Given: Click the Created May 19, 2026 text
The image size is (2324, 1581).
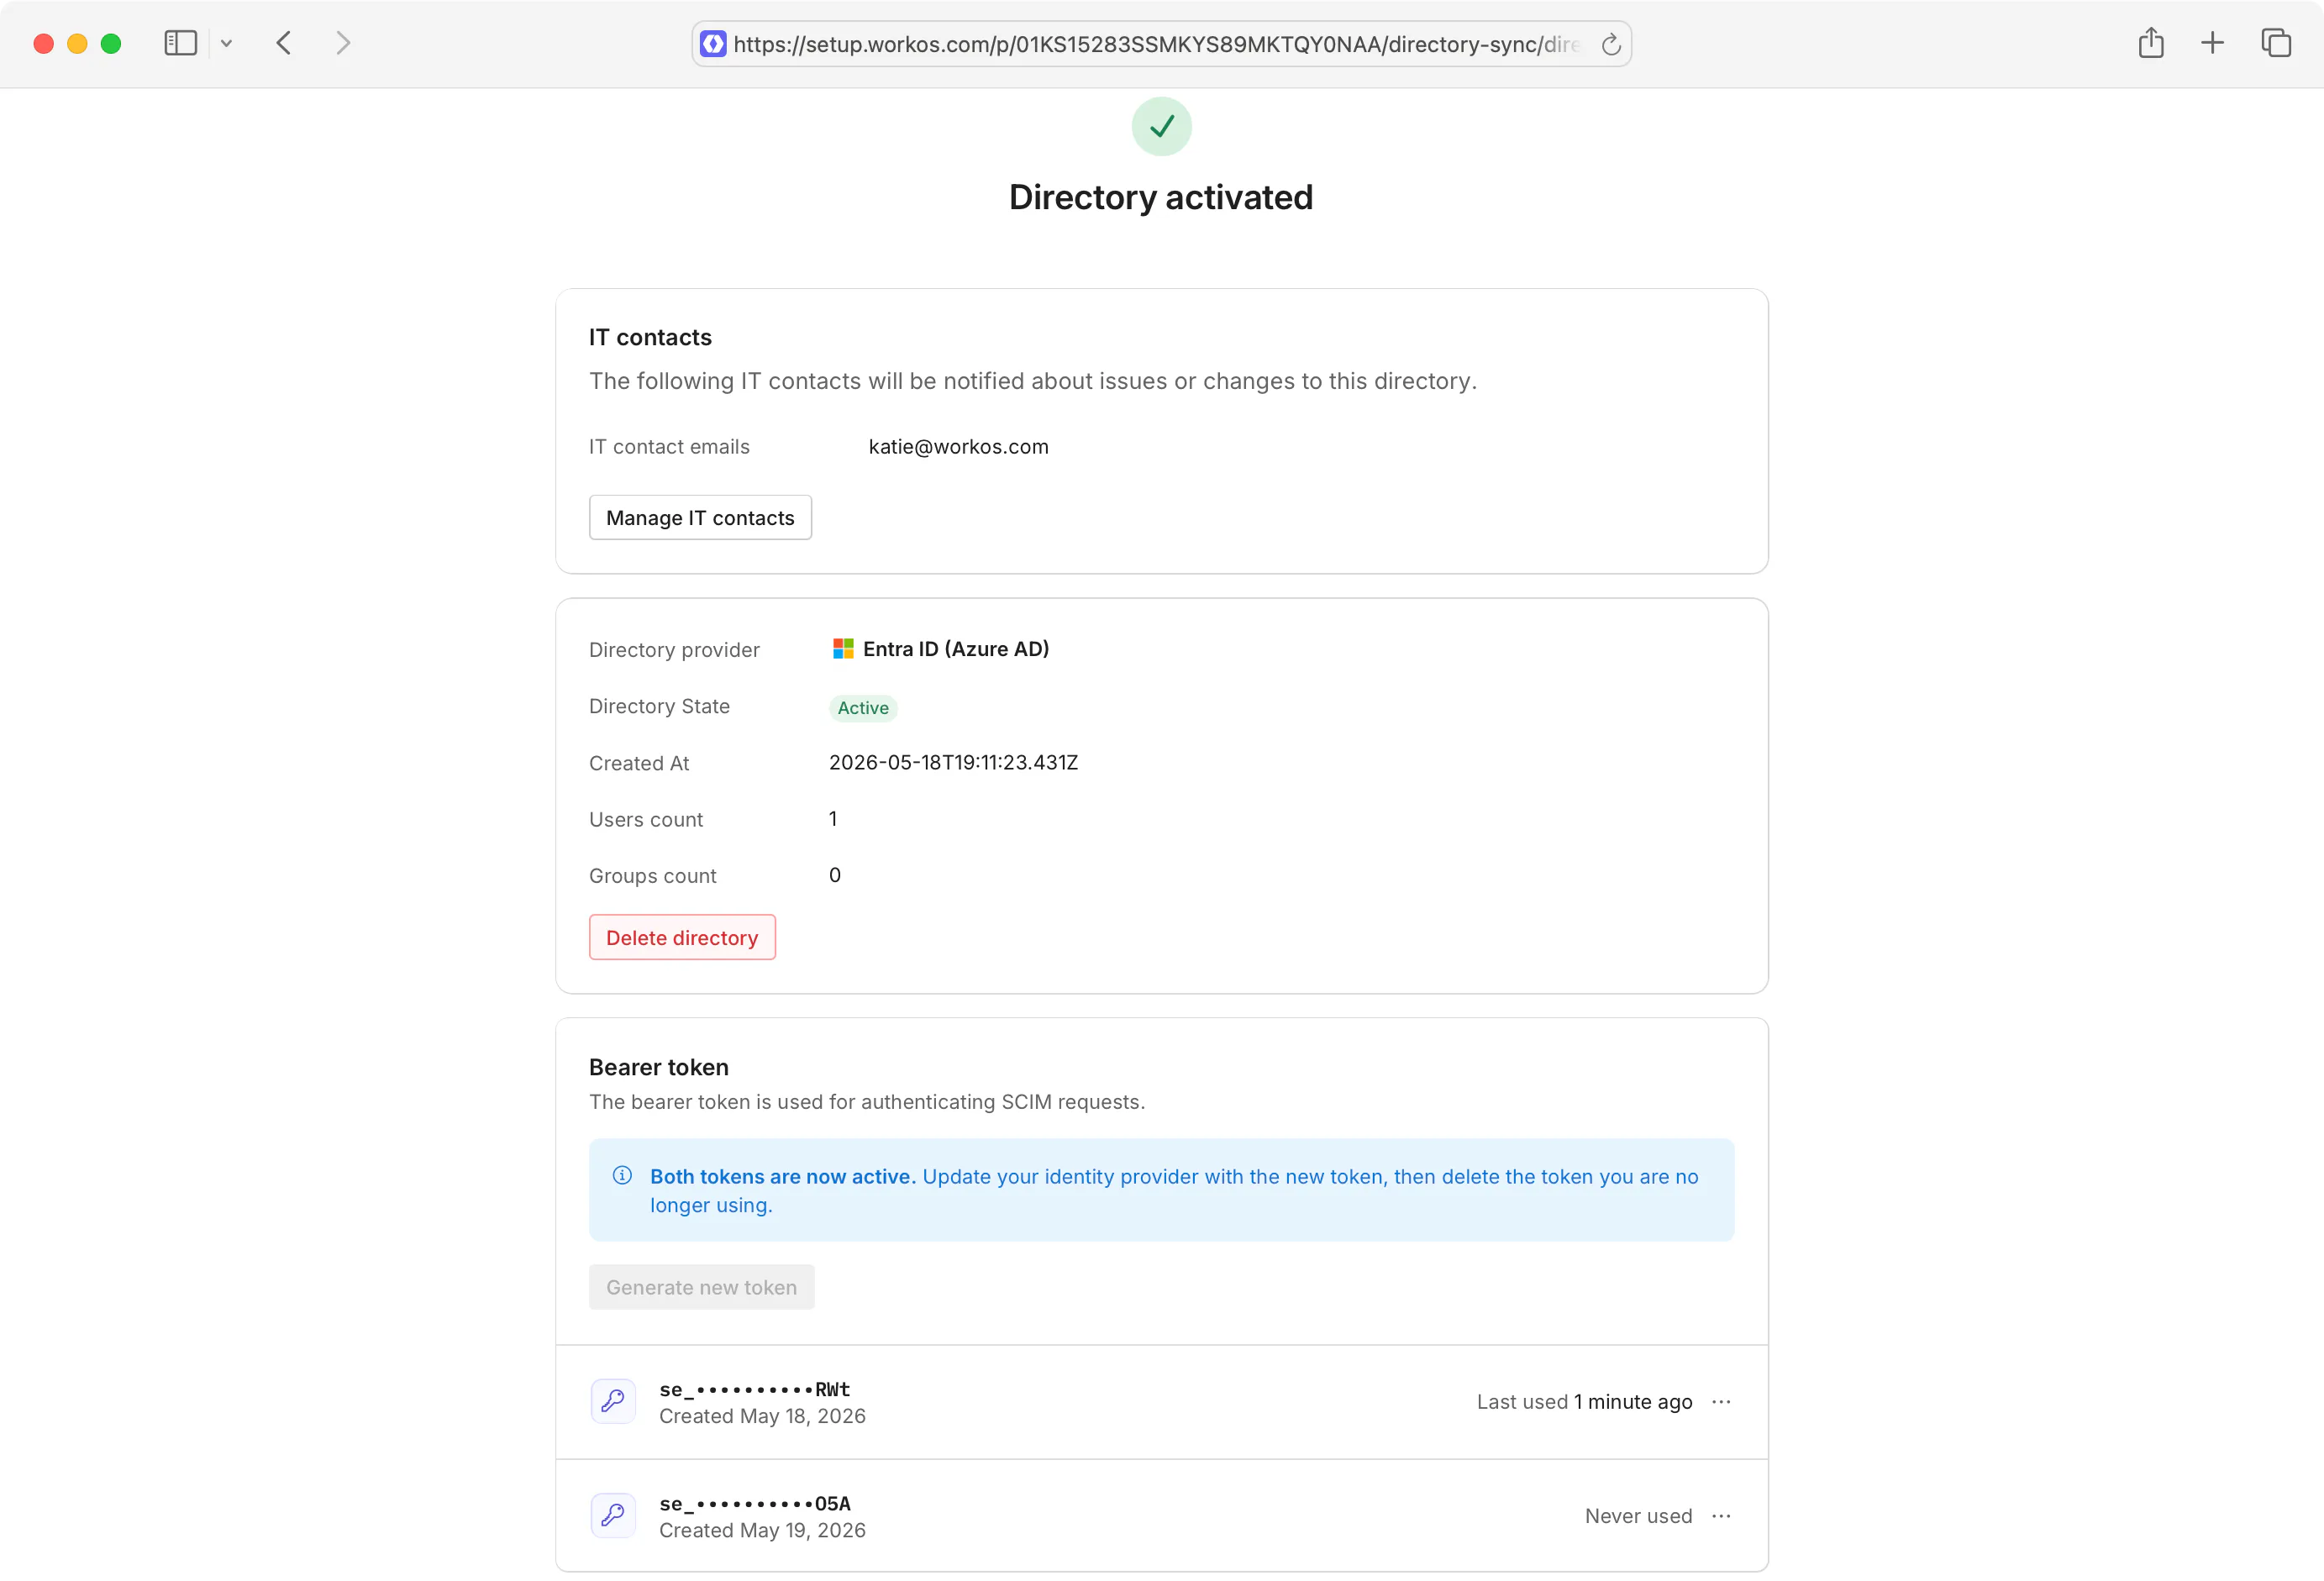Looking at the screenshot, I should [762, 1530].
